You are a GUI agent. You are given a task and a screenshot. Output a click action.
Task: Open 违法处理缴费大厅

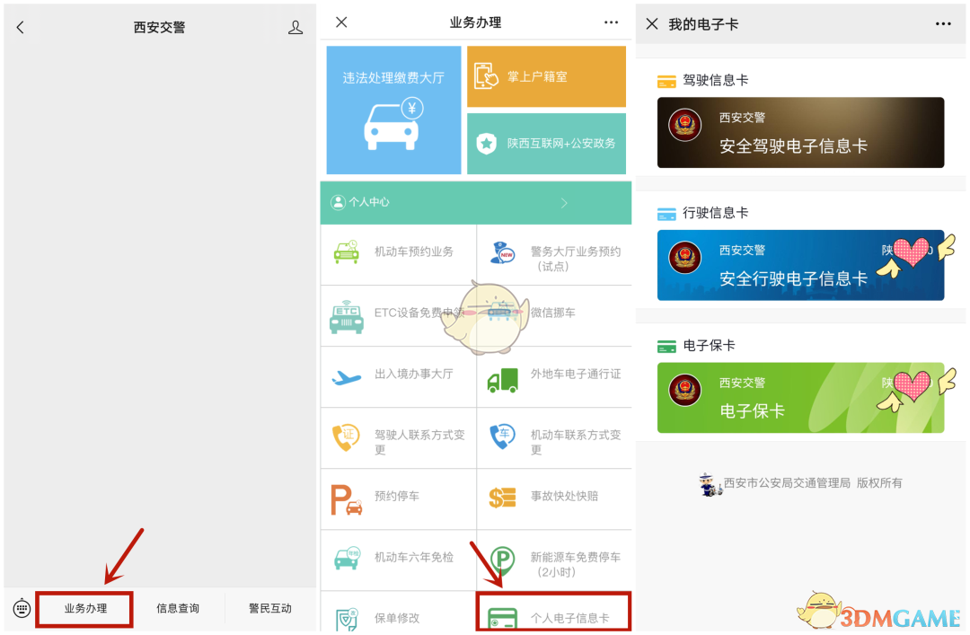pyautogui.click(x=393, y=110)
